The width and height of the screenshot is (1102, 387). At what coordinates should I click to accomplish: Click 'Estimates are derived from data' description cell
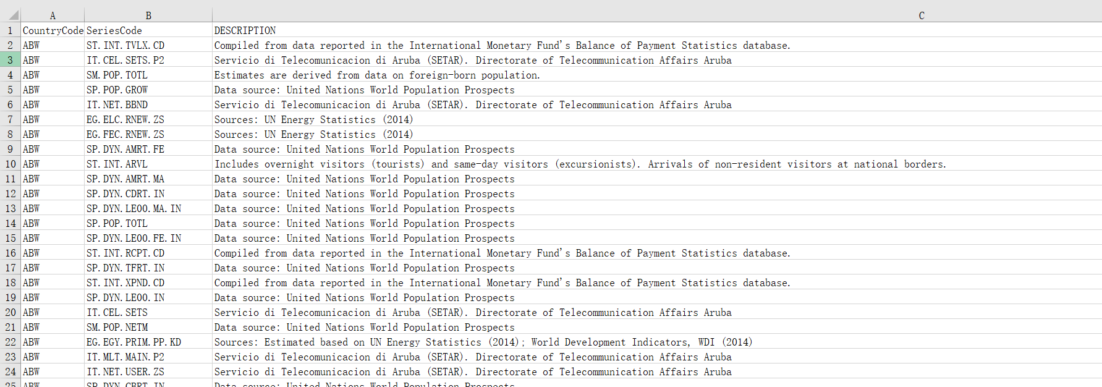(377, 75)
